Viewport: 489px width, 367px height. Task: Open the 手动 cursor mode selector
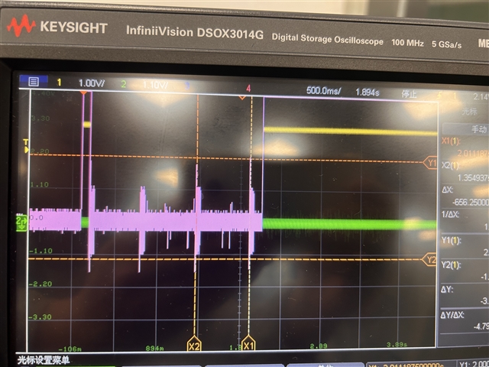point(465,129)
